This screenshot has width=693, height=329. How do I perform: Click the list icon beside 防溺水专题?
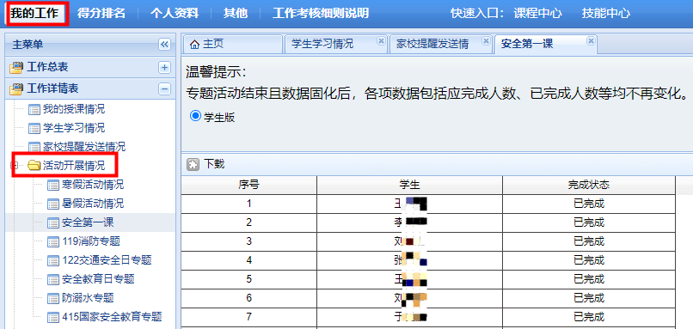click(x=53, y=298)
